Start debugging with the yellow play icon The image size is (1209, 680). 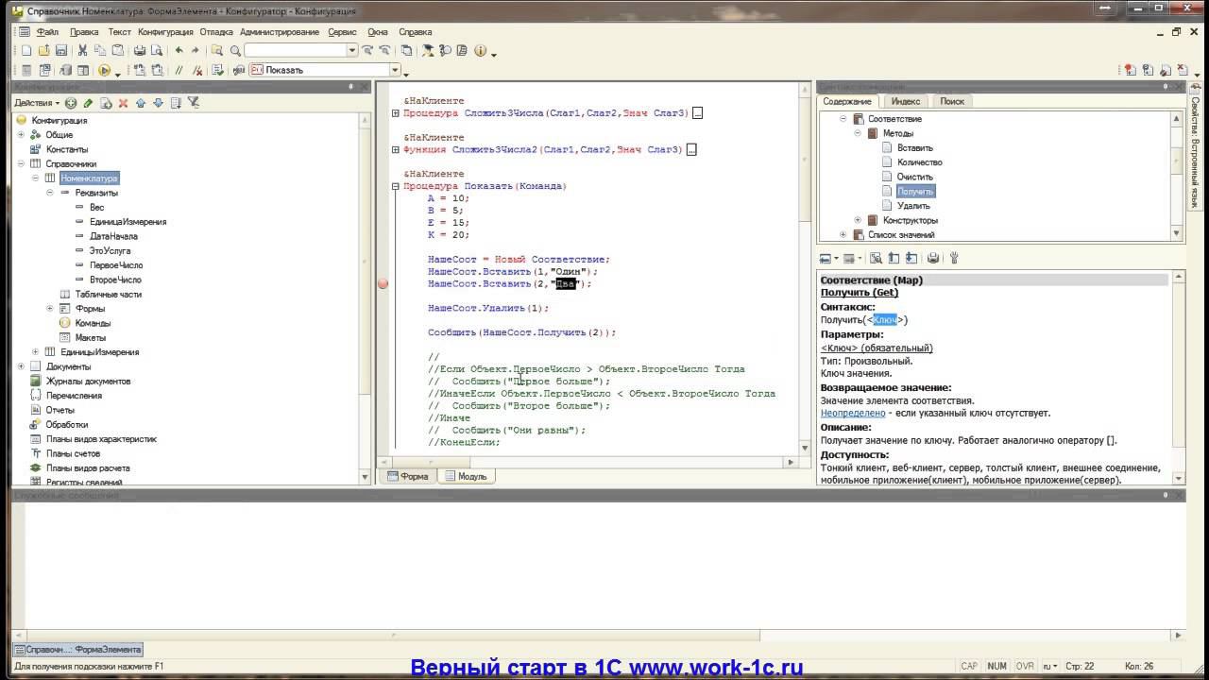click(104, 70)
